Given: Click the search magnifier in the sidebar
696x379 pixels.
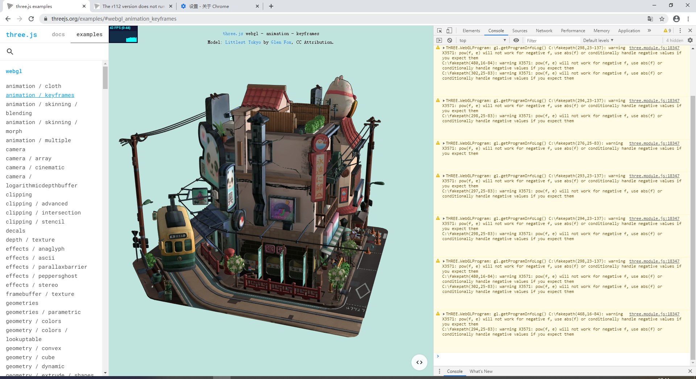Looking at the screenshot, I should click(x=10, y=52).
